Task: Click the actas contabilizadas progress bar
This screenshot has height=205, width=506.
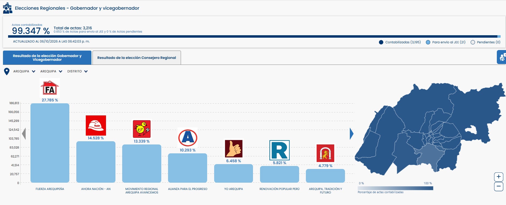Action: (254, 36)
